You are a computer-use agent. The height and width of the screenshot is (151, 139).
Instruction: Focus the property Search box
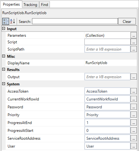75,21
